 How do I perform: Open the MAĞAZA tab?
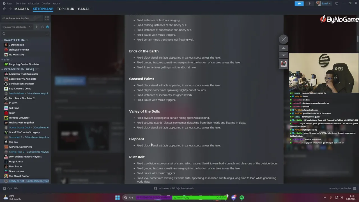tap(22, 9)
